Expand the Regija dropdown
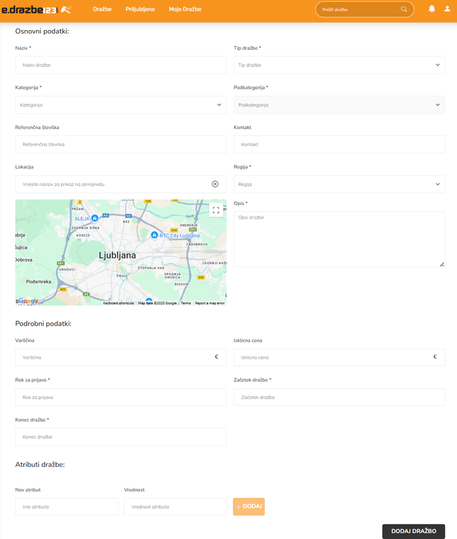457x539 pixels. point(339,184)
